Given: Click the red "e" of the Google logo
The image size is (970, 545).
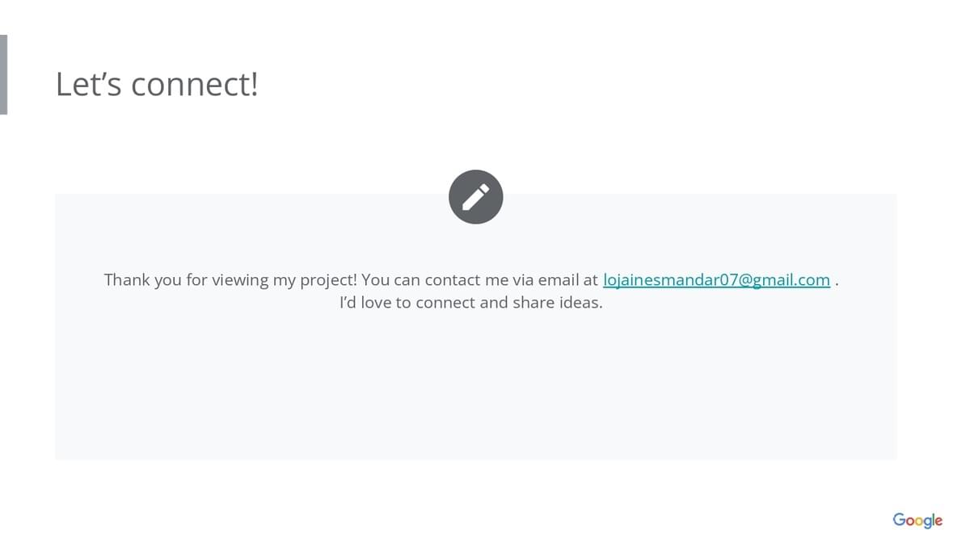Looking at the screenshot, I should coord(938,521).
